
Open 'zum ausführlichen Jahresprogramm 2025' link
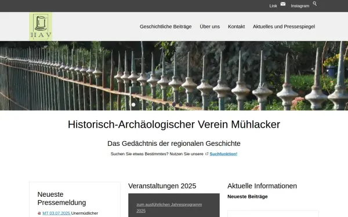169,208
